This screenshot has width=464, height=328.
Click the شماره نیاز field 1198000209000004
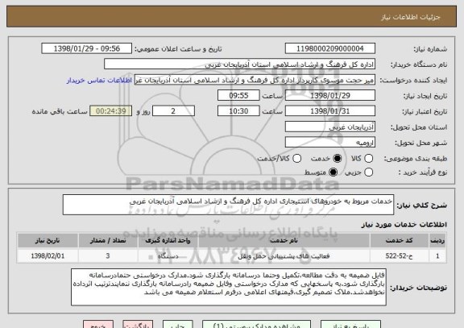coord(330,48)
